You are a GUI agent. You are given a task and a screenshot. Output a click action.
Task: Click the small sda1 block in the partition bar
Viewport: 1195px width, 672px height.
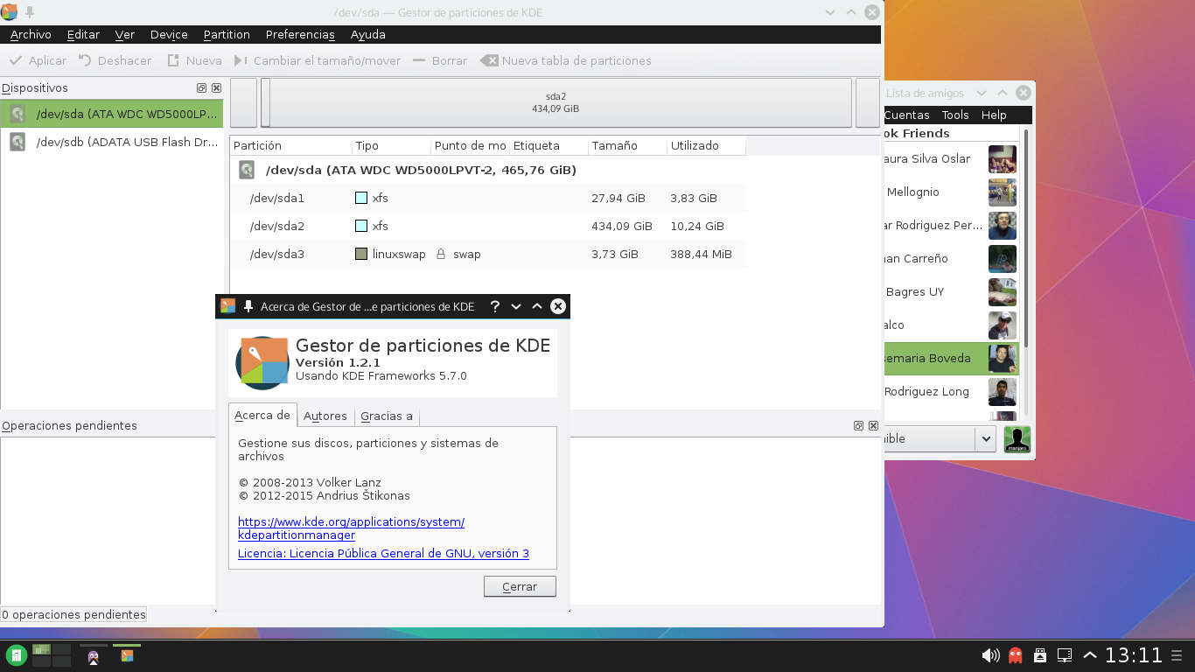pyautogui.click(x=244, y=102)
